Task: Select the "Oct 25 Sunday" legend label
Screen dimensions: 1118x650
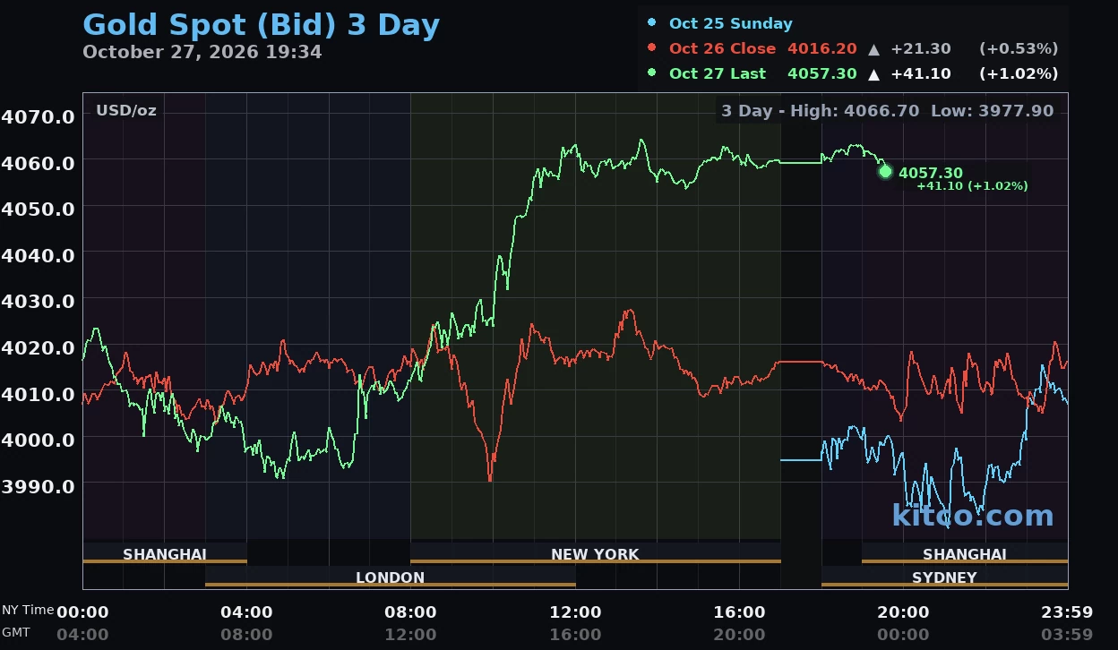Action: pyautogui.click(x=731, y=23)
